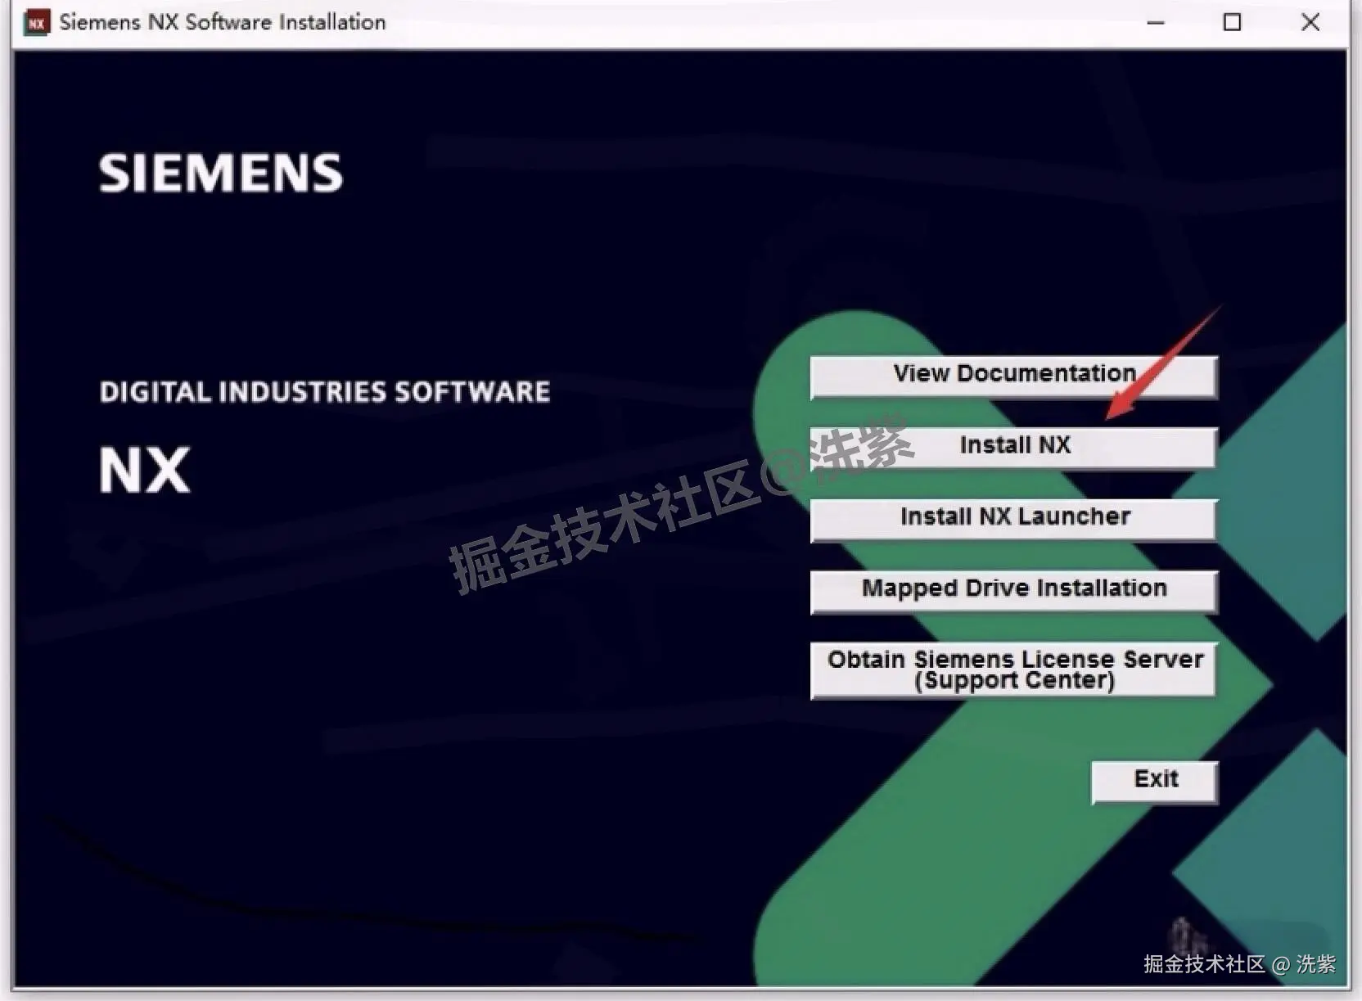Click the installer window title bar

pos(655,22)
